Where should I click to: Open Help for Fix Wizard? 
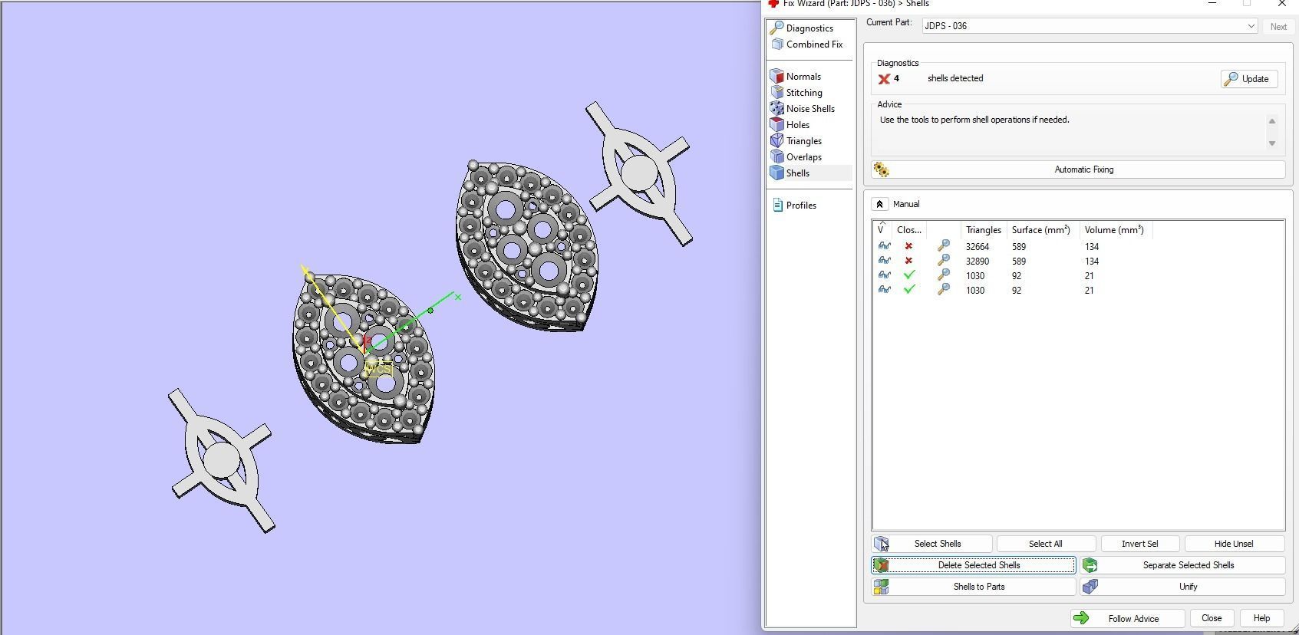click(x=1261, y=618)
